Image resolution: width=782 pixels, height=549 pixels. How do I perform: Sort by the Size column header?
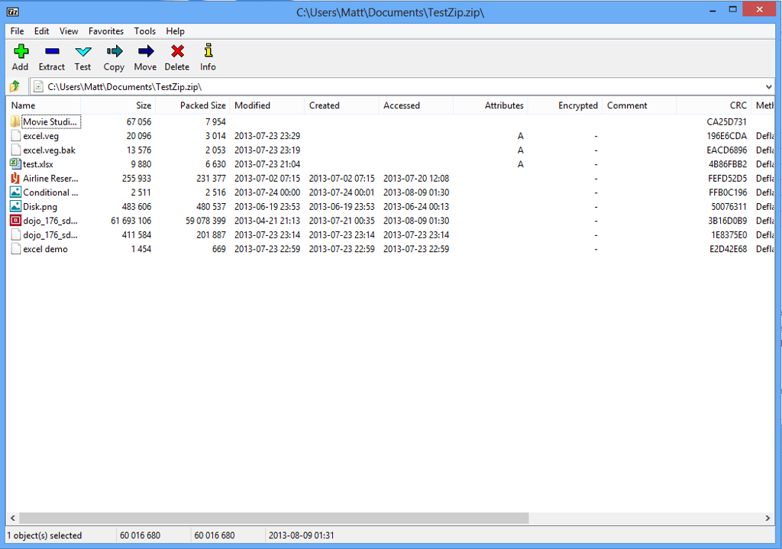click(x=118, y=105)
